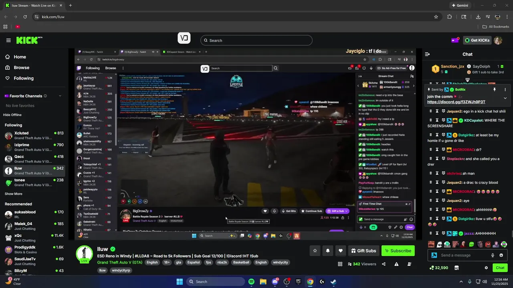Click the Gift Subs button
This screenshot has height=288, width=513.
tap(364, 251)
